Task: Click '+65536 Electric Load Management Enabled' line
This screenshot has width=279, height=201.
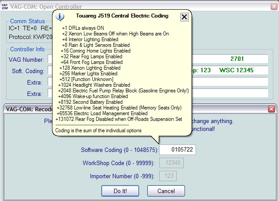Action: pos(102,113)
